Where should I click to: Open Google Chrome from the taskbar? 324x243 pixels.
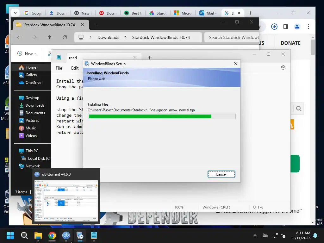click(52, 235)
